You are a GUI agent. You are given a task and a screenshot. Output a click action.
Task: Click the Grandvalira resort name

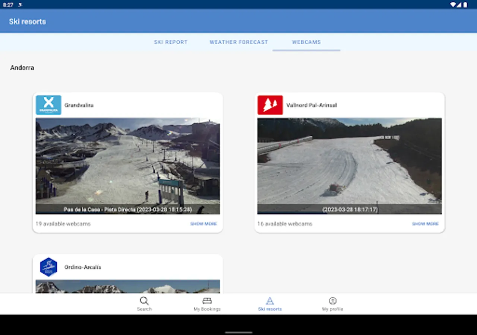[x=79, y=105]
